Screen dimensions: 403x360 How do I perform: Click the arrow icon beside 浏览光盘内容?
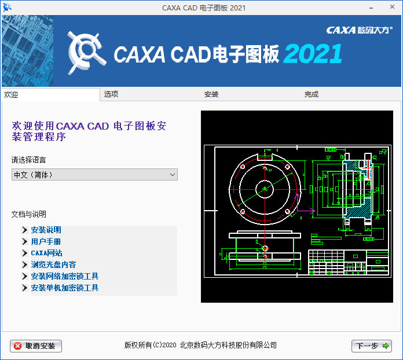tap(24, 265)
